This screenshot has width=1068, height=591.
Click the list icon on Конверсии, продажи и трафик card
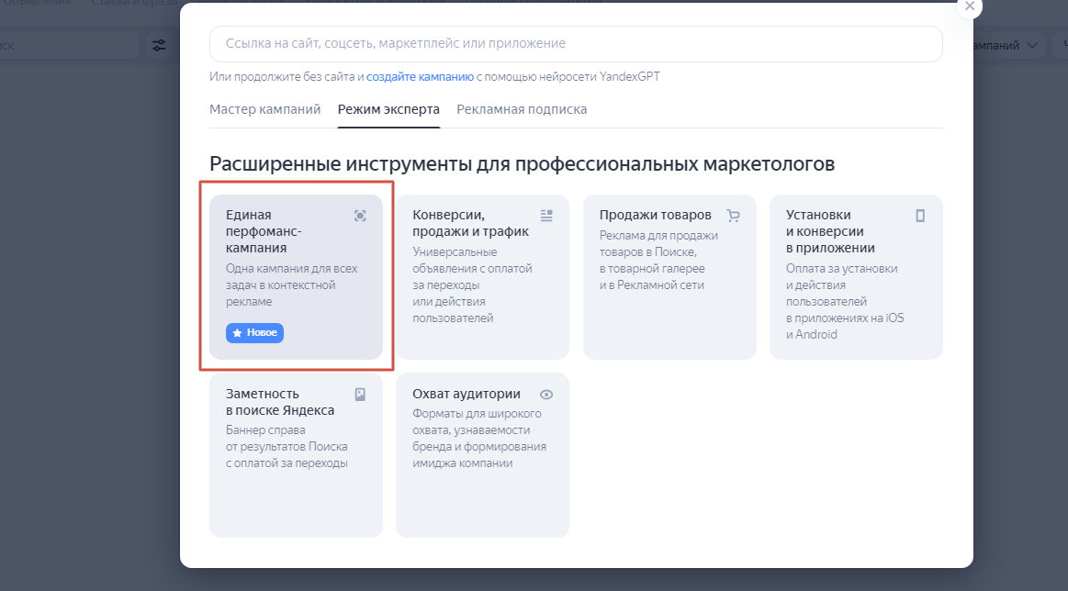click(546, 216)
